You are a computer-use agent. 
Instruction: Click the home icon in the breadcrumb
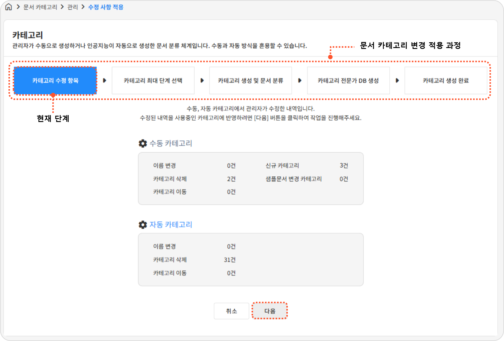pos(9,7)
